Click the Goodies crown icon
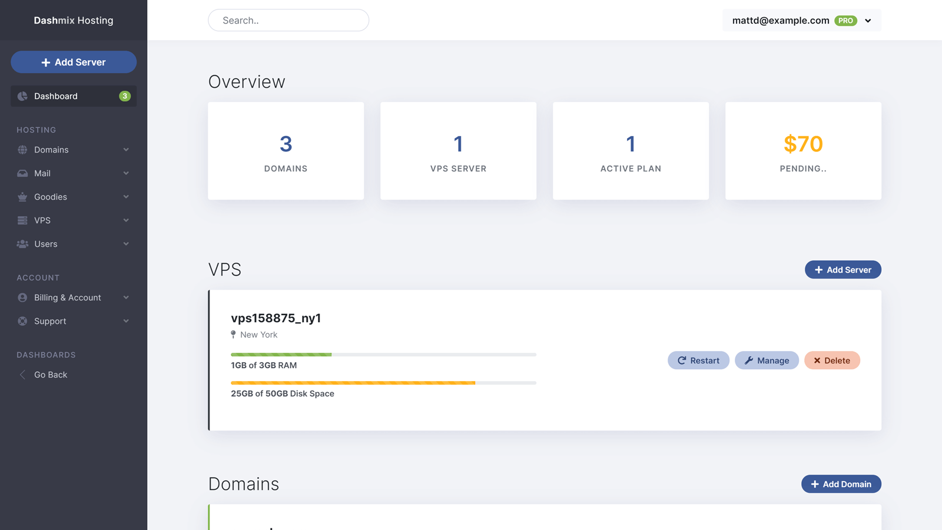Viewport: 942px width, 530px height. (22, 197)
